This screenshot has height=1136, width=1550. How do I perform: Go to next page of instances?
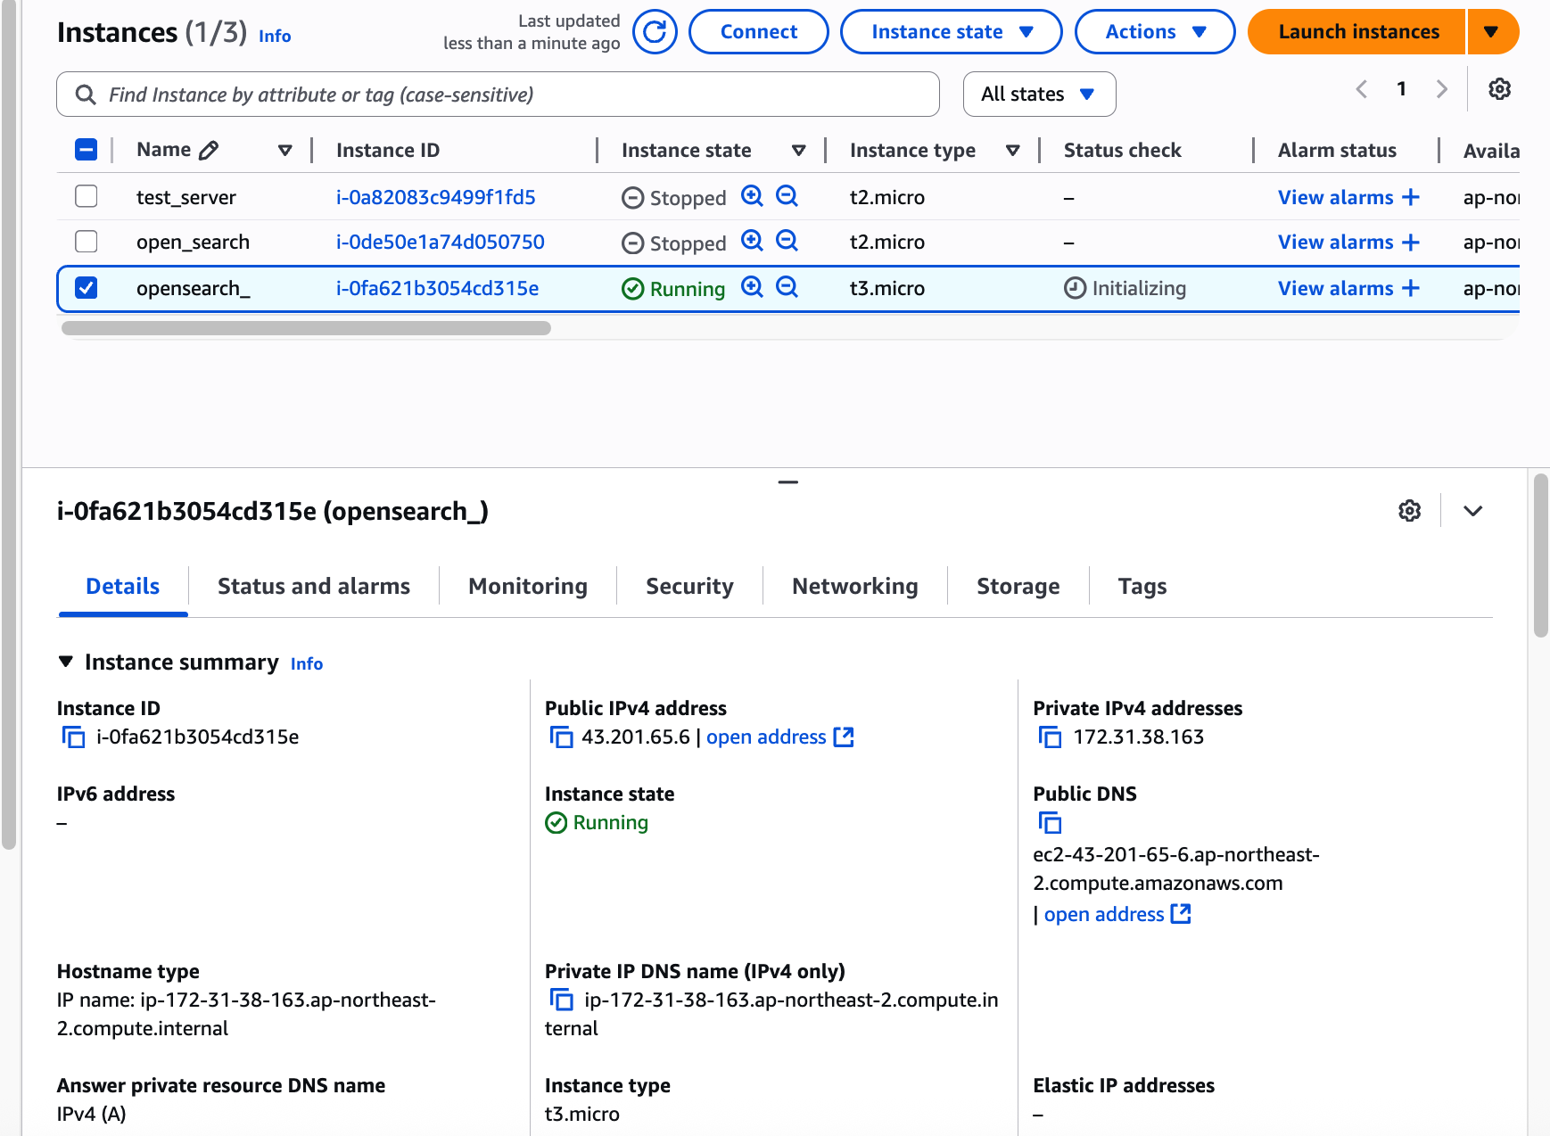(1442, 89)
